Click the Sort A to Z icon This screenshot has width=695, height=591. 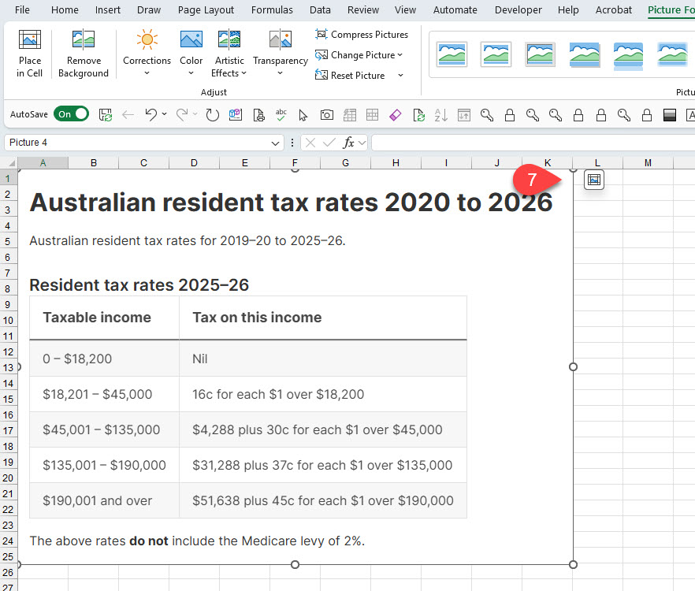click(x=441, y=115)
